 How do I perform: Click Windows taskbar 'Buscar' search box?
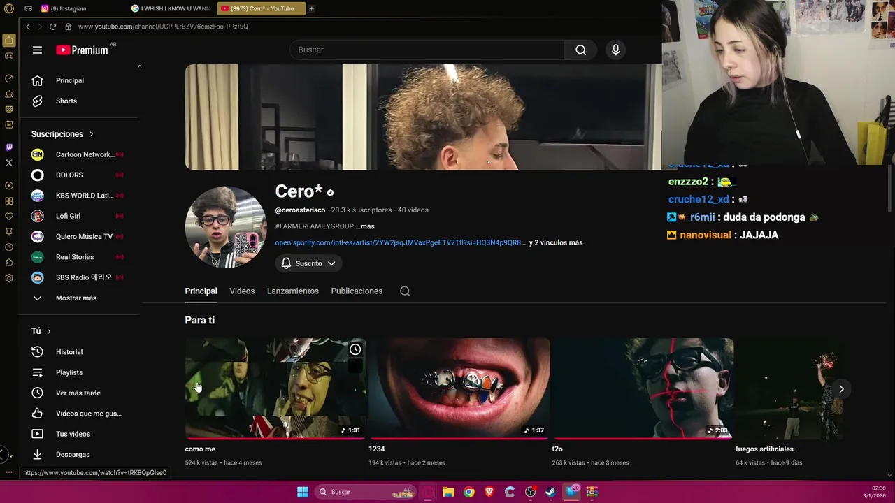(x=365, y=492)
